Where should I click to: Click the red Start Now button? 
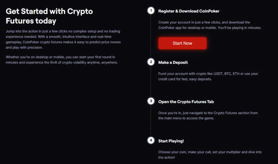point(182,43)
